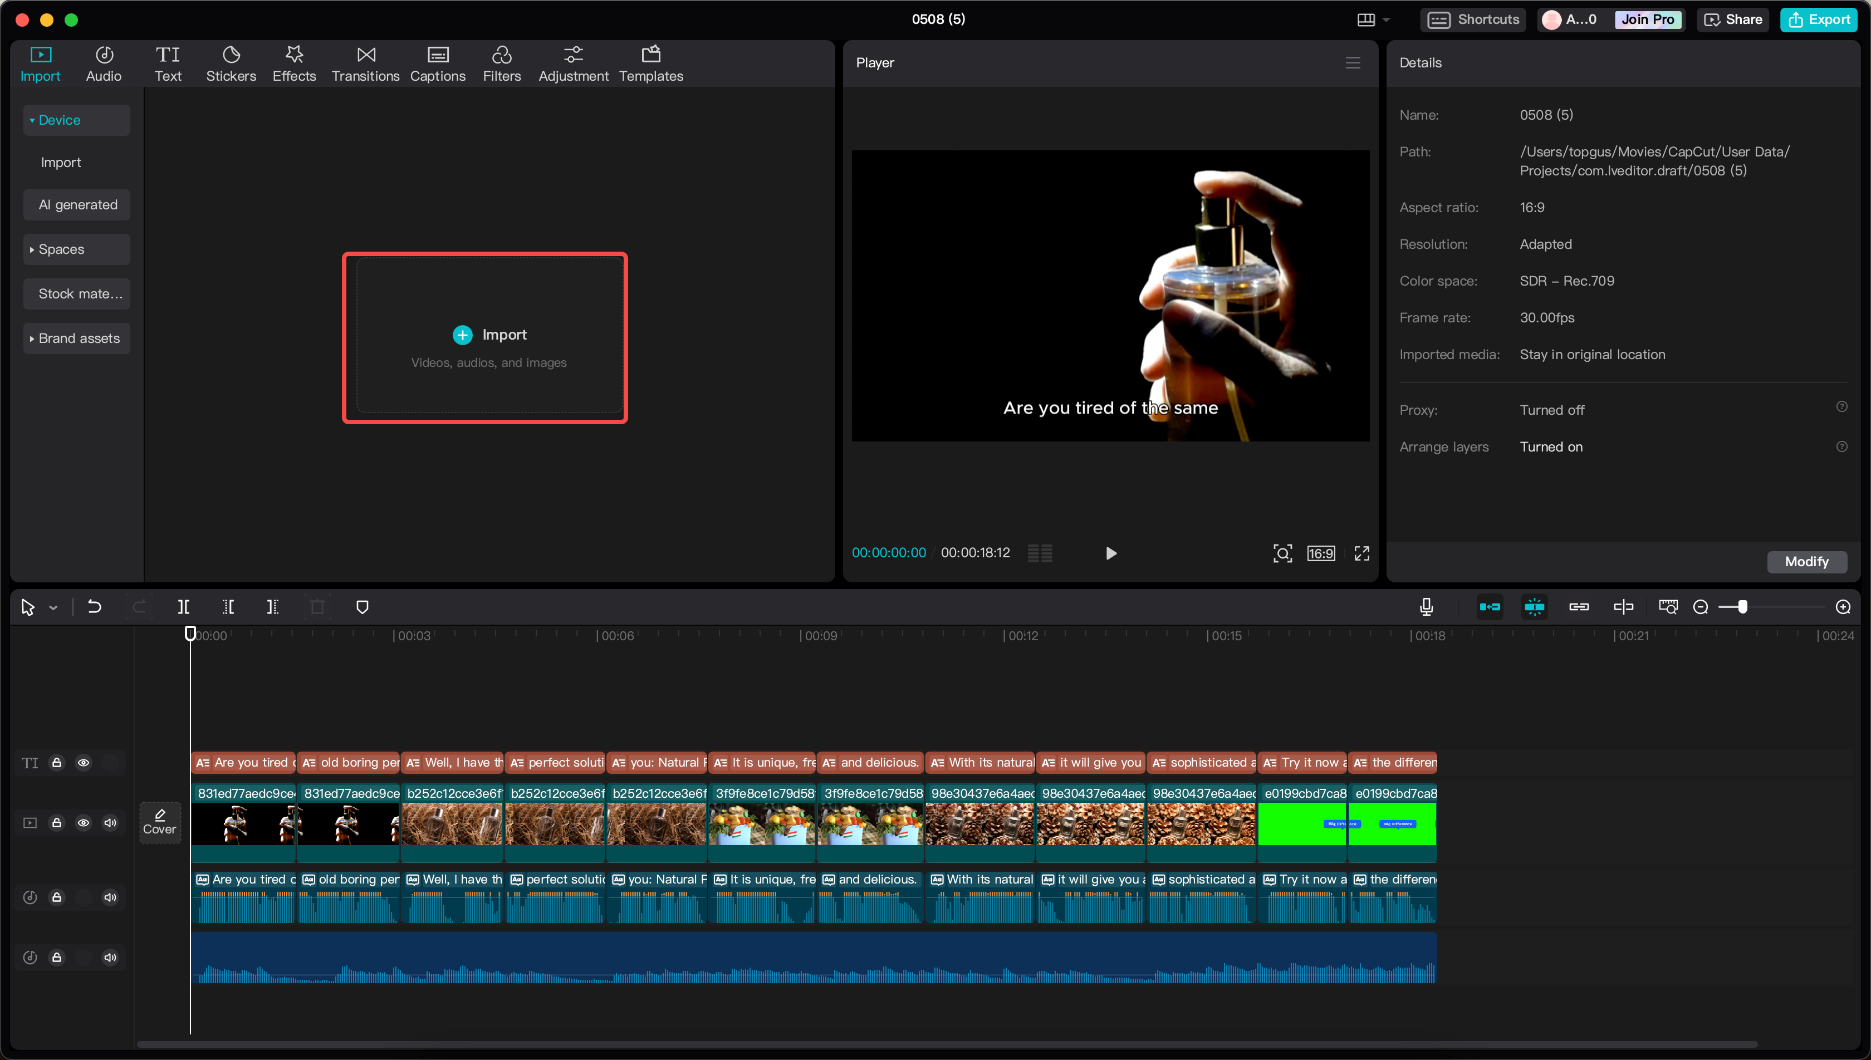Click the Modify button
The width and height of the screenshot is (1871, 1060).
[x=1806, y=561]
